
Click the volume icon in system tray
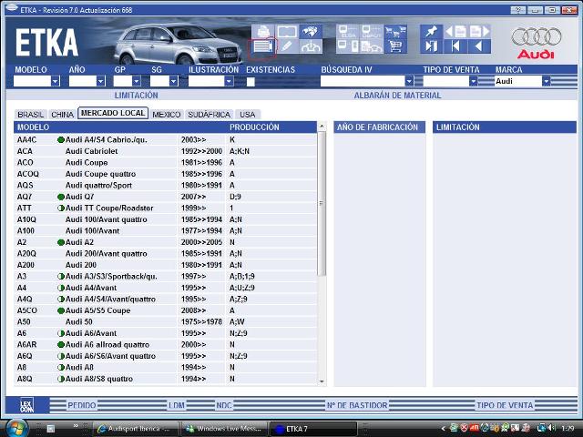point(552,428)
